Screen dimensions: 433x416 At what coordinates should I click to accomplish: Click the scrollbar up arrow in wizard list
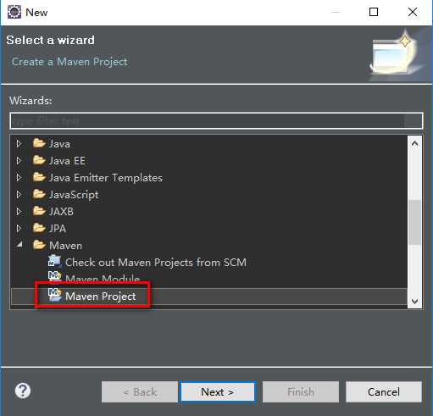point(414,144)
